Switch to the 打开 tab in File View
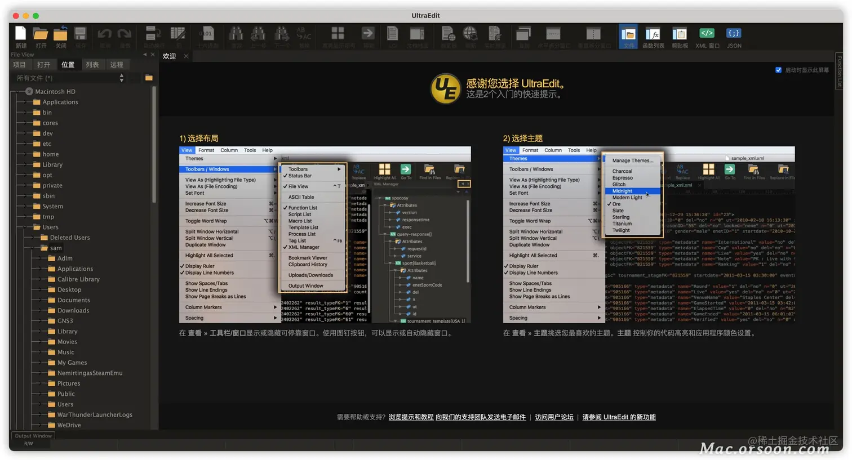The width and height of the screenshot is (852, 460). 44,65
